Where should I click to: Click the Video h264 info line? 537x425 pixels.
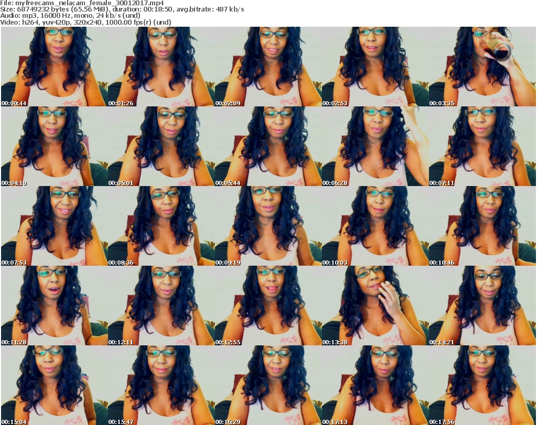pos(85,22)
